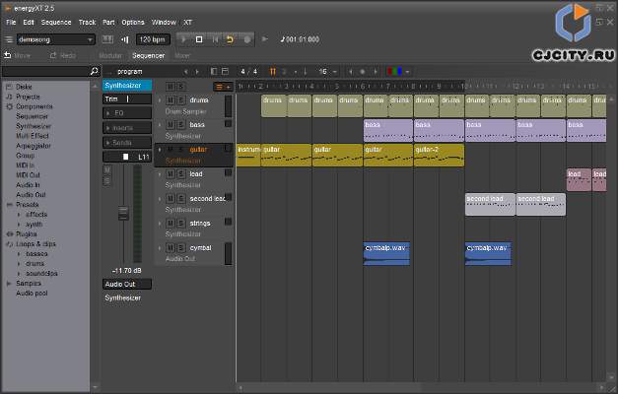Open the Part menu

tap(108, 22)
